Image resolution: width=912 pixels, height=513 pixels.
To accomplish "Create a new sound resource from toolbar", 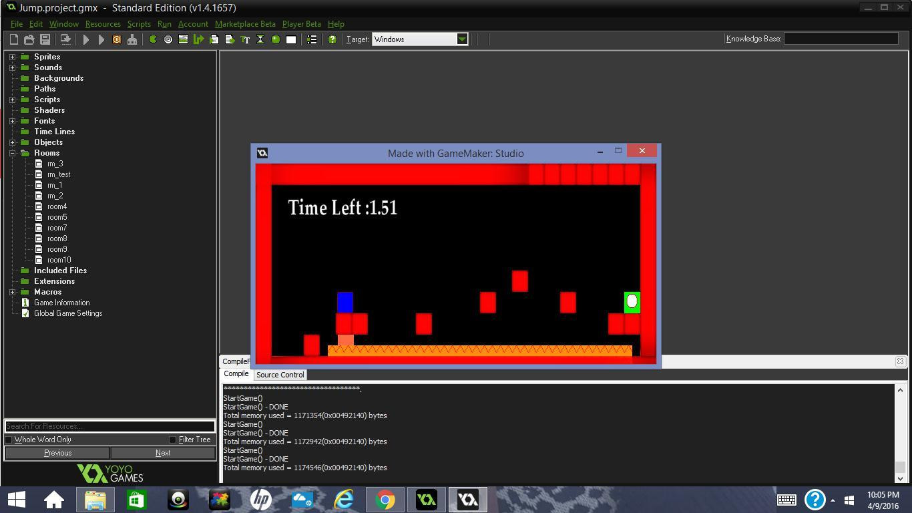I will pyautogui.click(x=168, y=39).
